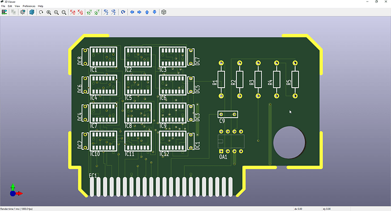
Task: Rotate Z counterclockwise with second blue icon
Action: click(x=114, y=12)
